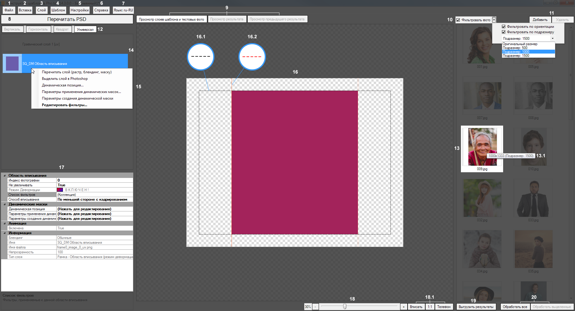Screen dimensions: 575x311
Task: Click the Вписать zoom button
Action: pos(416,307)
